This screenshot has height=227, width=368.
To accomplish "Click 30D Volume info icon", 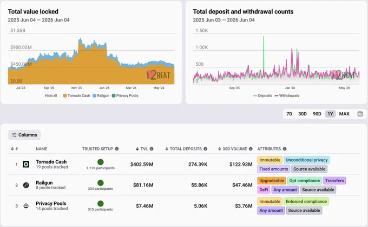I will click(x=251, y=149).
